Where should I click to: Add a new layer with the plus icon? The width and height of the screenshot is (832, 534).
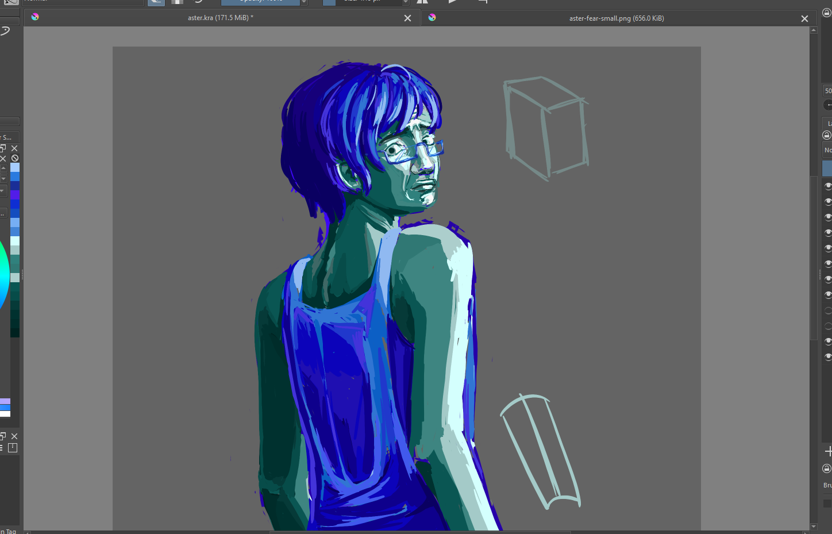[x=828, y=451]
